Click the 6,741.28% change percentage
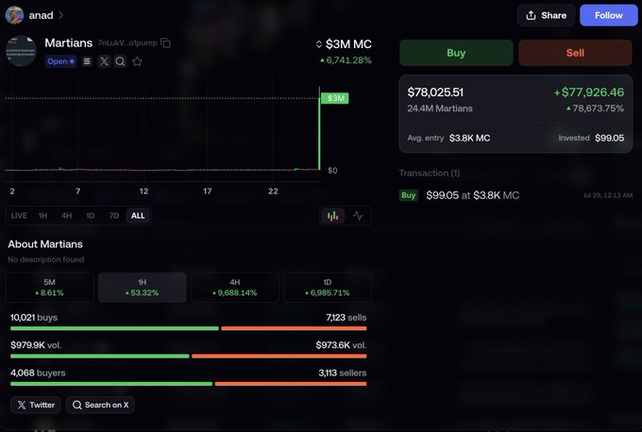This screenshot has width=642, height=432. coord(346,60)
